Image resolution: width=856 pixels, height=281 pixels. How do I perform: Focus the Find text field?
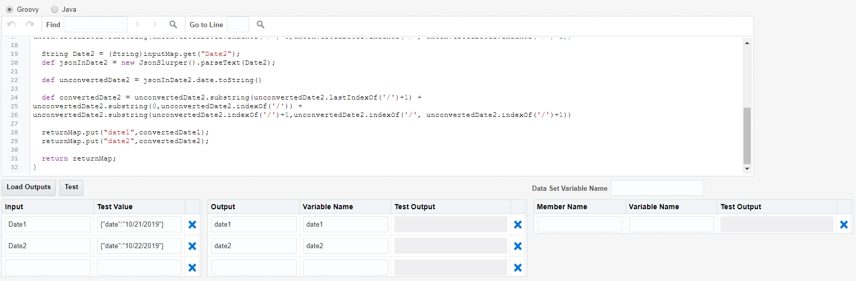[x=96, y=24]
